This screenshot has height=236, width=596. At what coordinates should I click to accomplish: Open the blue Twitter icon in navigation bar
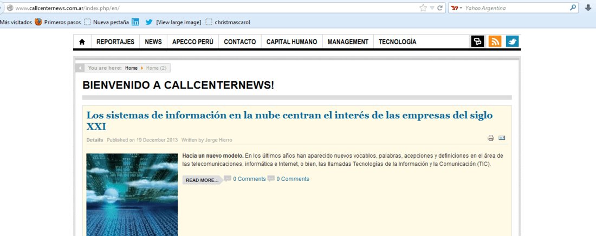(x=513, y=42)
